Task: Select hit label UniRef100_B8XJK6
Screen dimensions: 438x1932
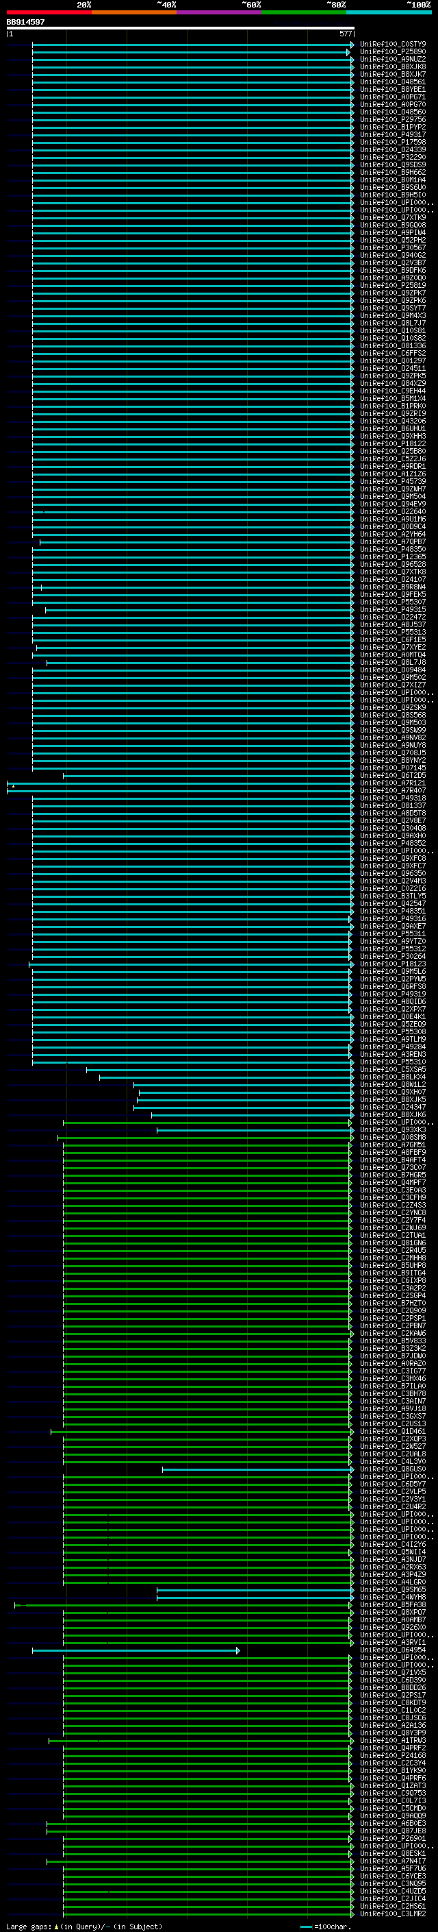Action: [x=392, y=1115]
